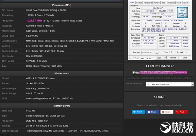Click the Tweet share button
This screenshot has width=196, height=136.
click(138, 112)
